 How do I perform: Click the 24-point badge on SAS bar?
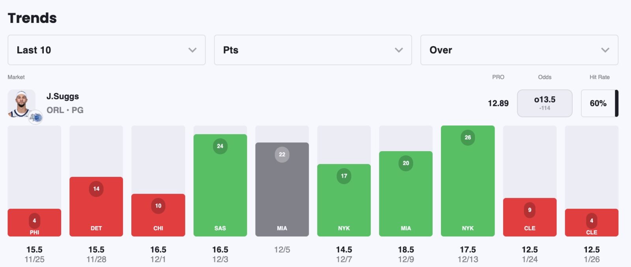coord(220,146)
